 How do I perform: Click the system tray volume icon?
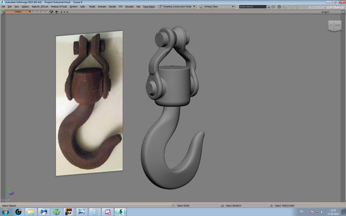(322, 212)
